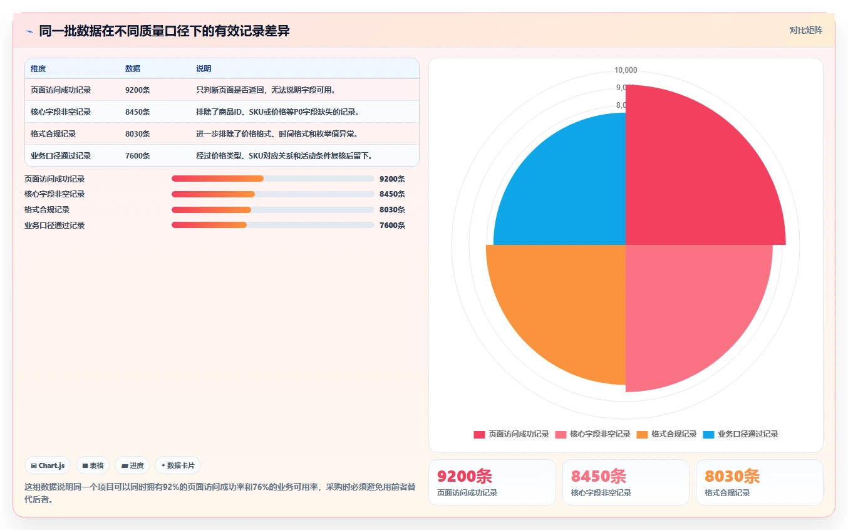Image resolution: width=848 pixels, height=530 pixels.
Task: Click the 7600条 table cell
Action: point(138,155)
